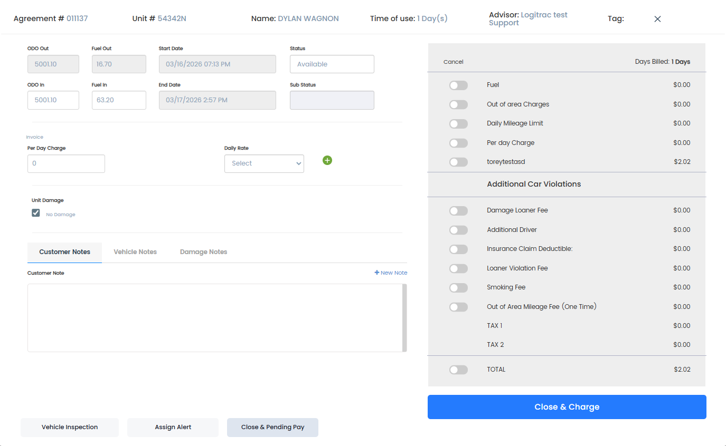Click the Customer Note scrollbar
Image resolution: width=726 pixels, height=446 pixels.
point(404,318)
